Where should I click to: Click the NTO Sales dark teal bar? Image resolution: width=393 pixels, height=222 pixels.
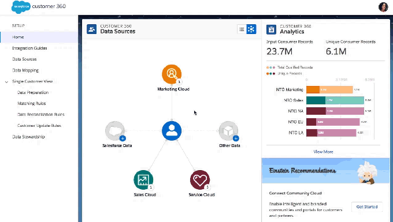(x=316, y=100)
